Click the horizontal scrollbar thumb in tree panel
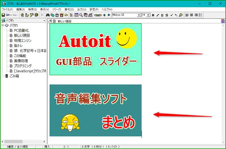The height and width of the screenshot is (149, 226). [14, 141]
